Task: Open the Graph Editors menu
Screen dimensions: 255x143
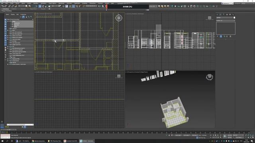Action: [x=52, y=3]
